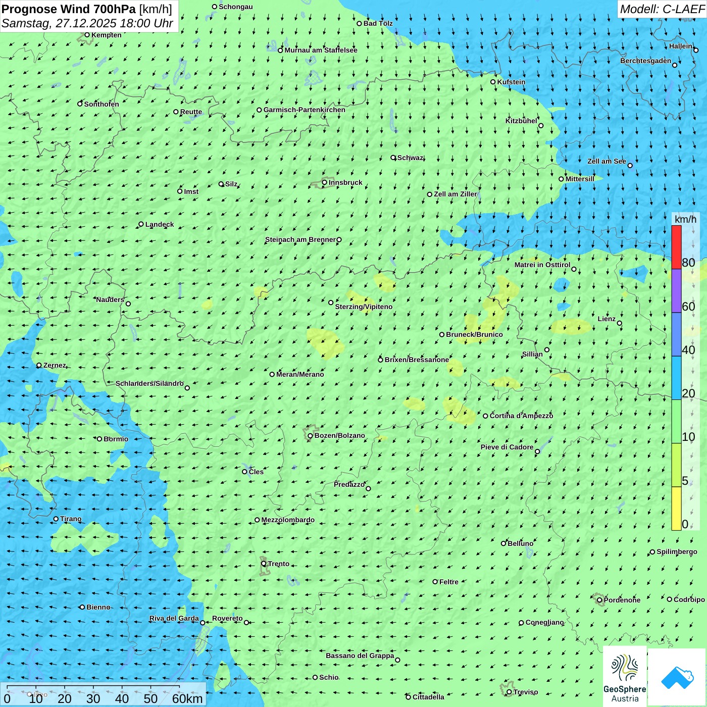Select the purple 60–80 km/h legend band
The height and width of the screenshot is (707, 707).
click(x=676, y=291)
